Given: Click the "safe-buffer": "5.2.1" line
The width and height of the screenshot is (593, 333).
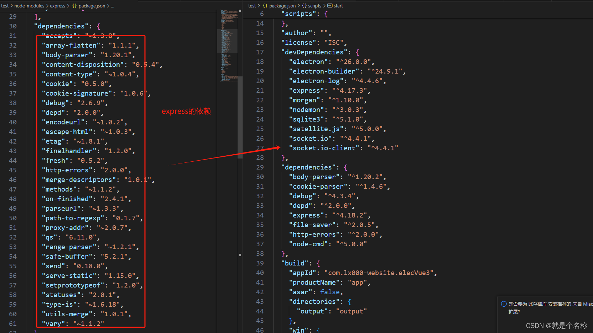Looking at the screenshot, I should [x=87, y=257].
